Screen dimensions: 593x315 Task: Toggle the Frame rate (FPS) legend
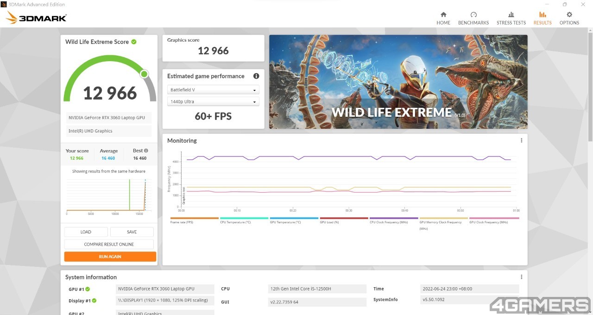[194, 220]
